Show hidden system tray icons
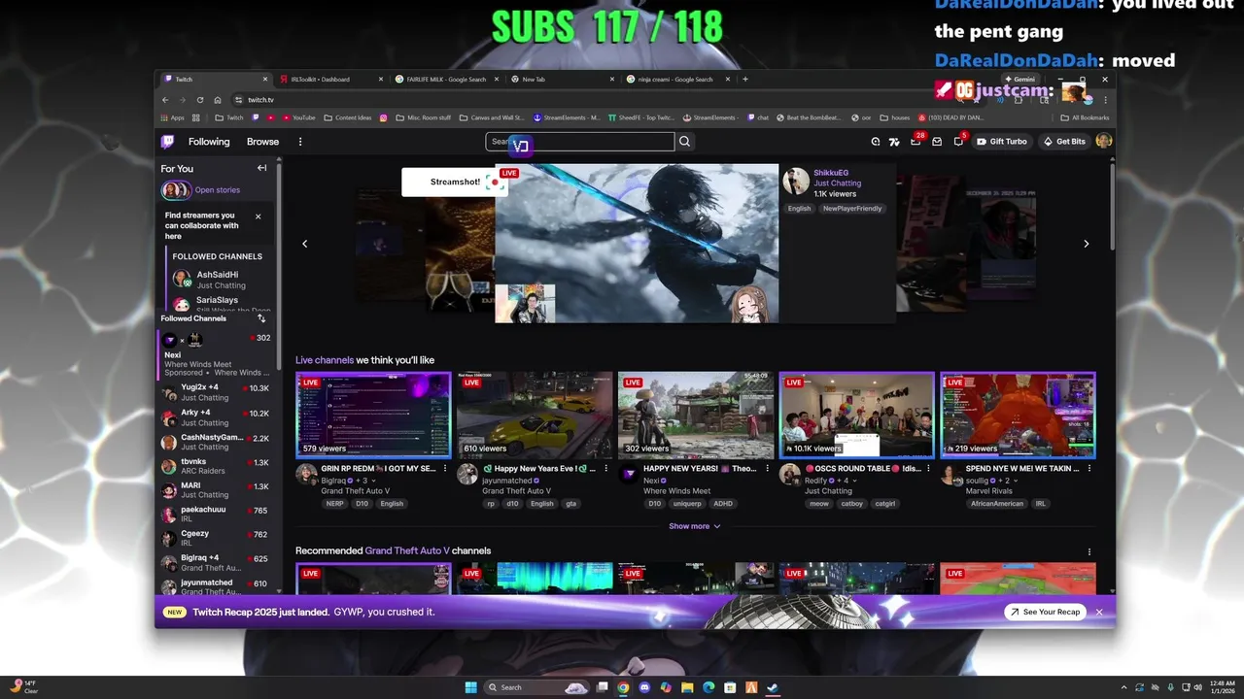The width and height of the screenshot is (1244, 699). tap(1123, 687)
